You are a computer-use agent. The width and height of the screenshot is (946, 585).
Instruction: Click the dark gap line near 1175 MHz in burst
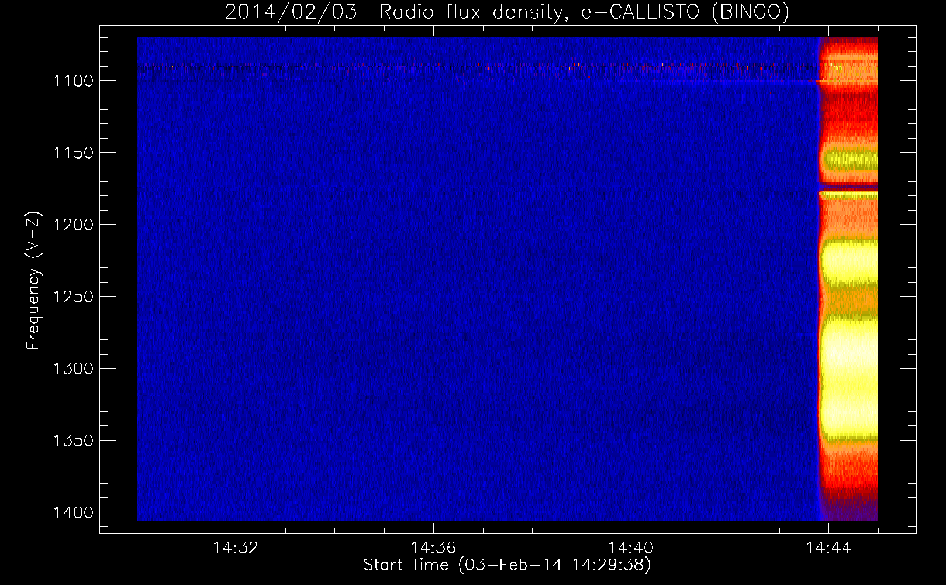tap(848, 187)
